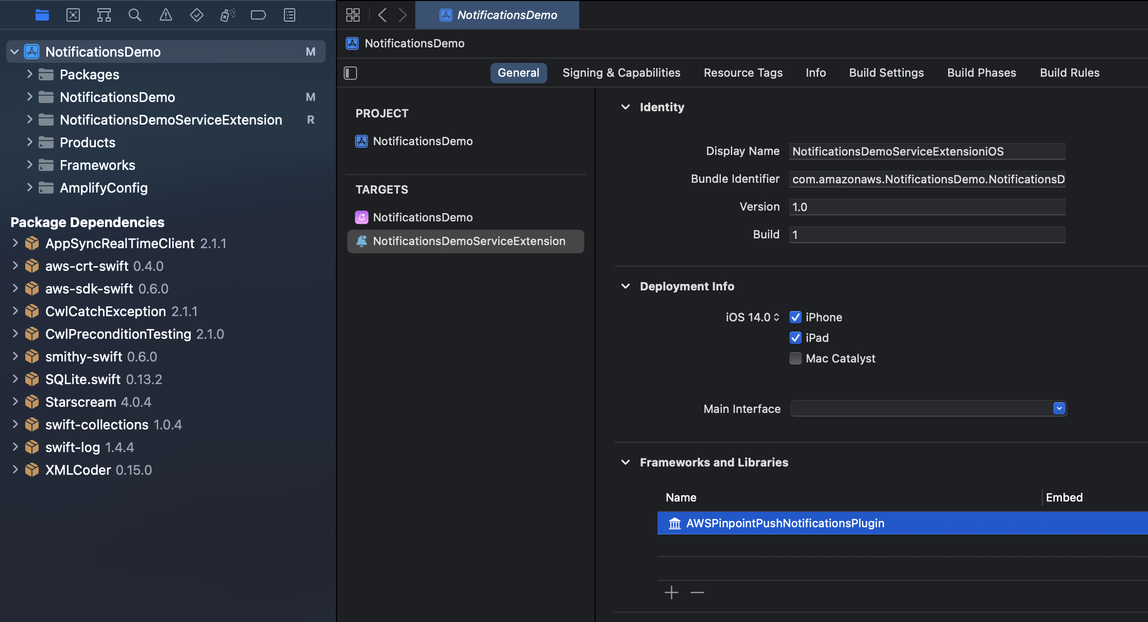
Task: Go back with the left chevron
Action: (382, 15)
